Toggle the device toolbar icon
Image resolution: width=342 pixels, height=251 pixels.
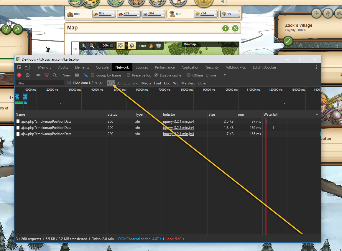pyautogui.click(x=27, y=67)
